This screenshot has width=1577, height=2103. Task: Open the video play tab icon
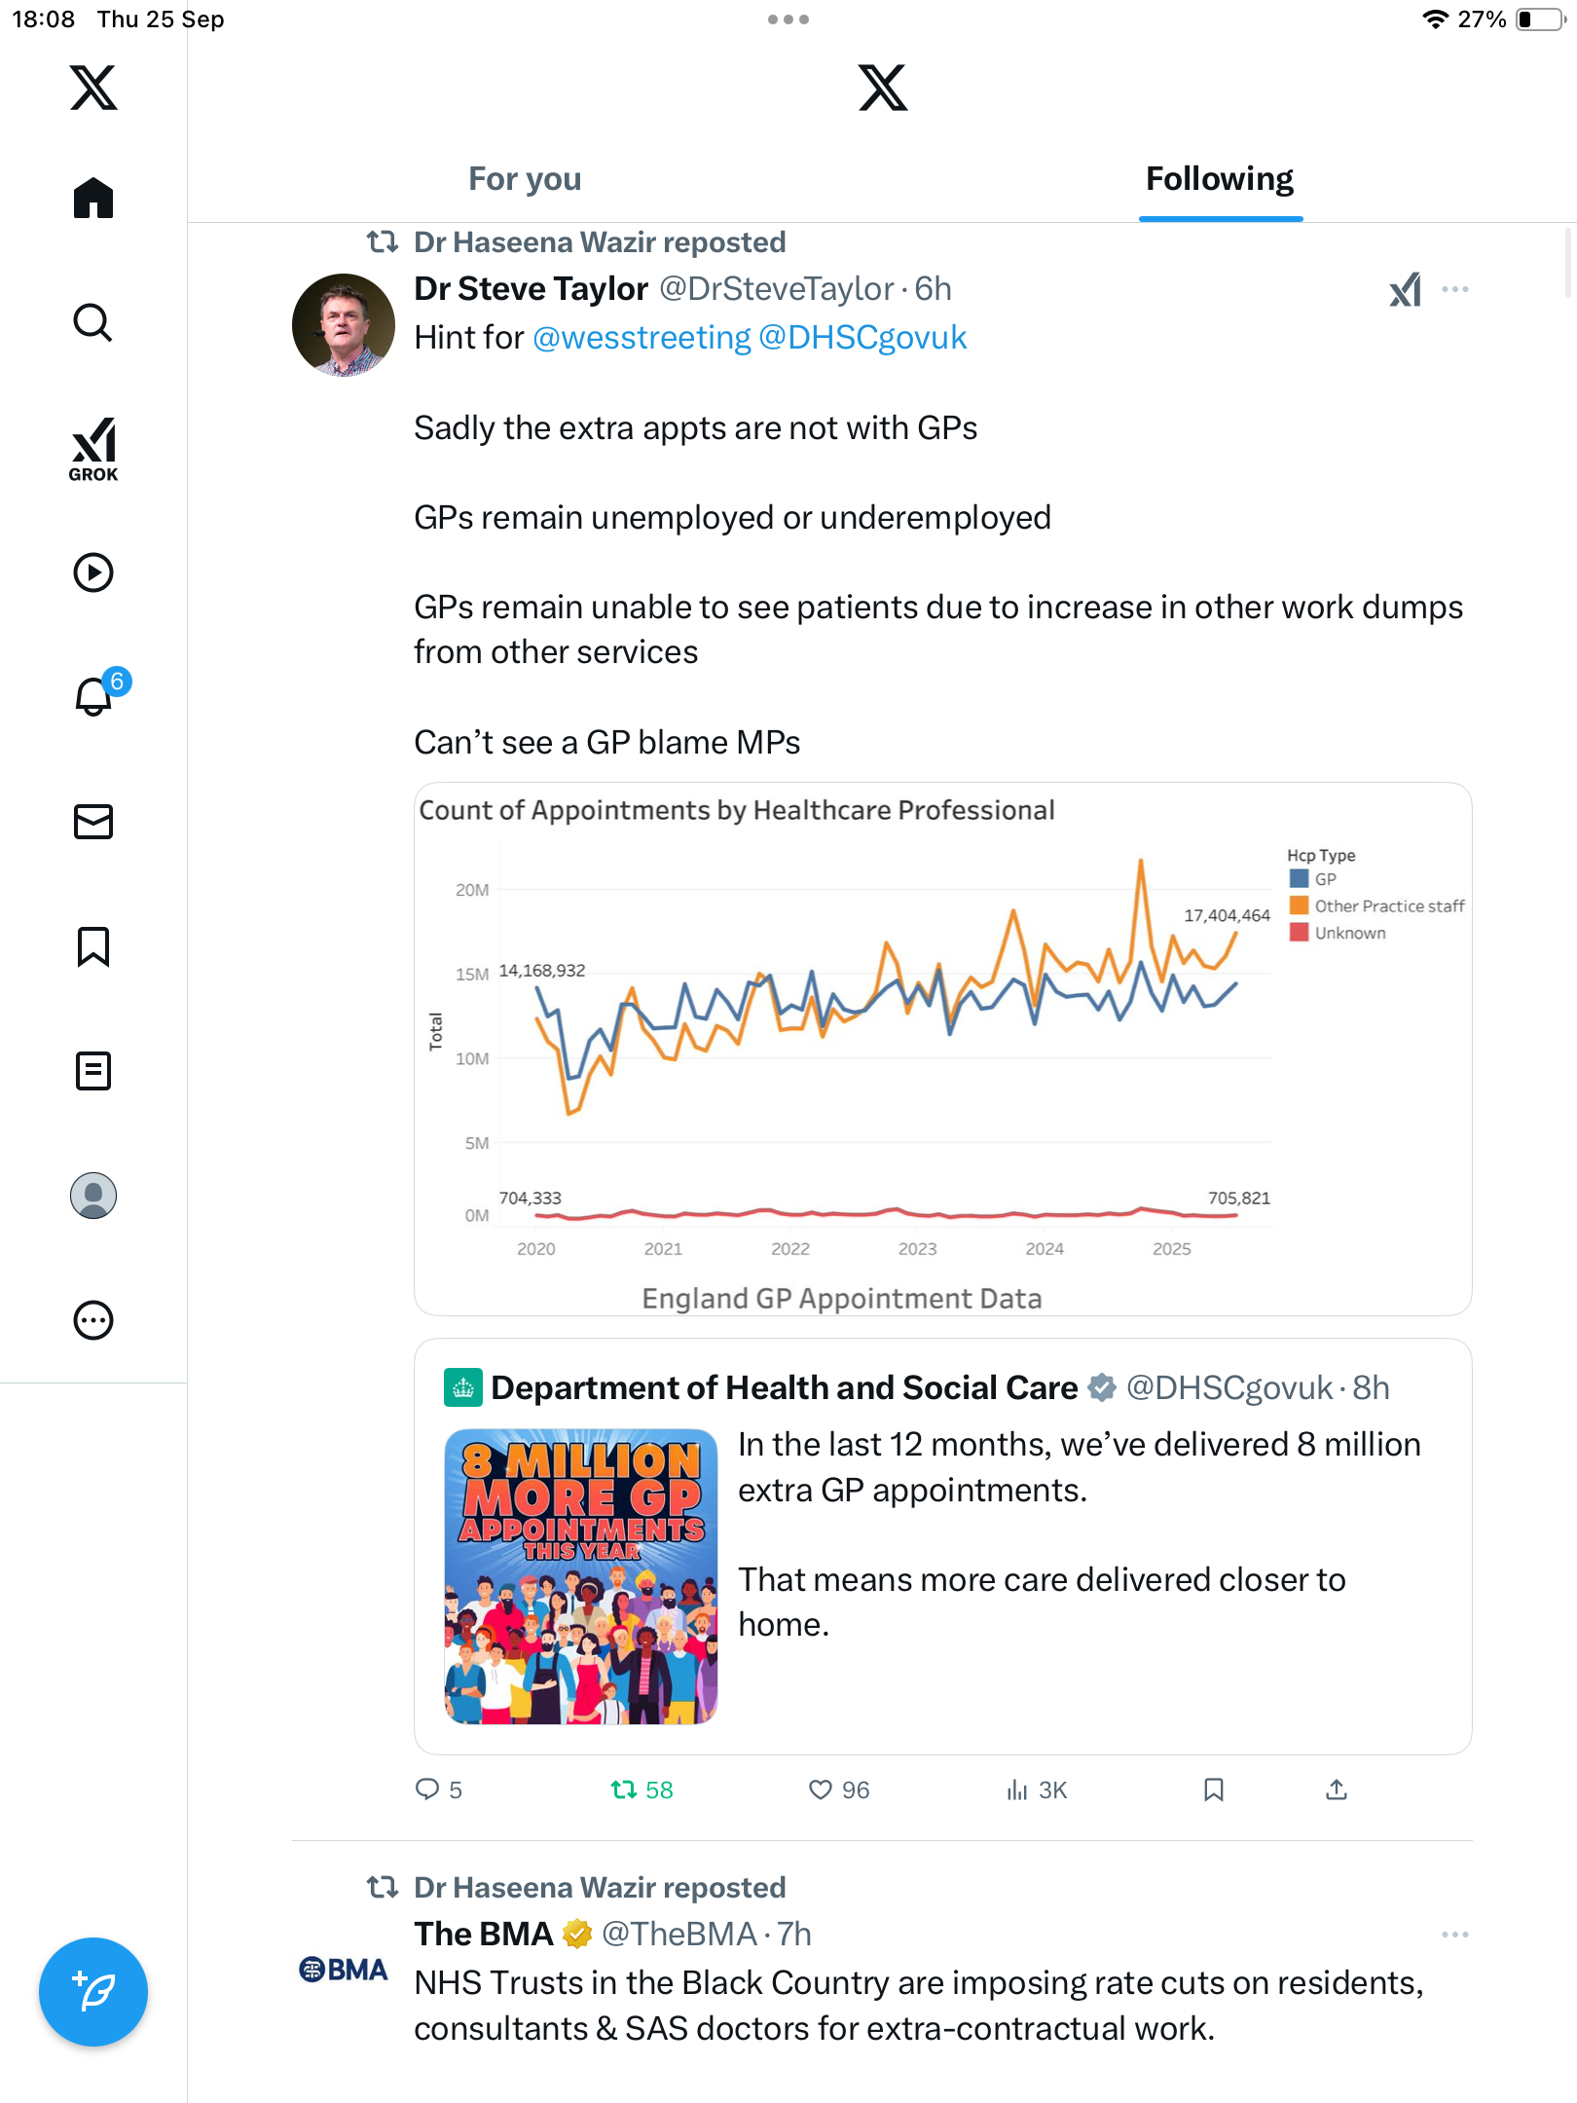point(93,572)
